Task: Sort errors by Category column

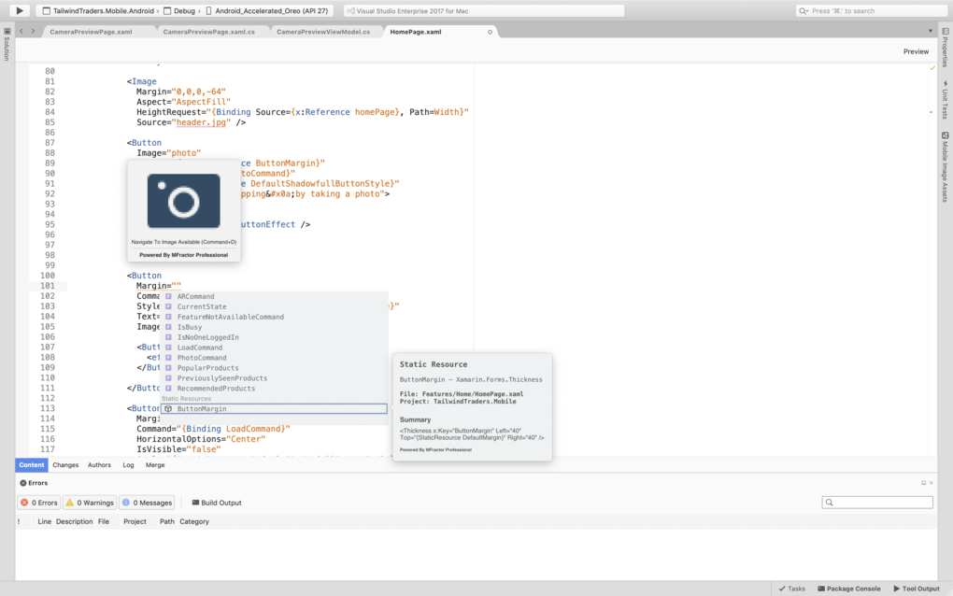Action: 194,521
